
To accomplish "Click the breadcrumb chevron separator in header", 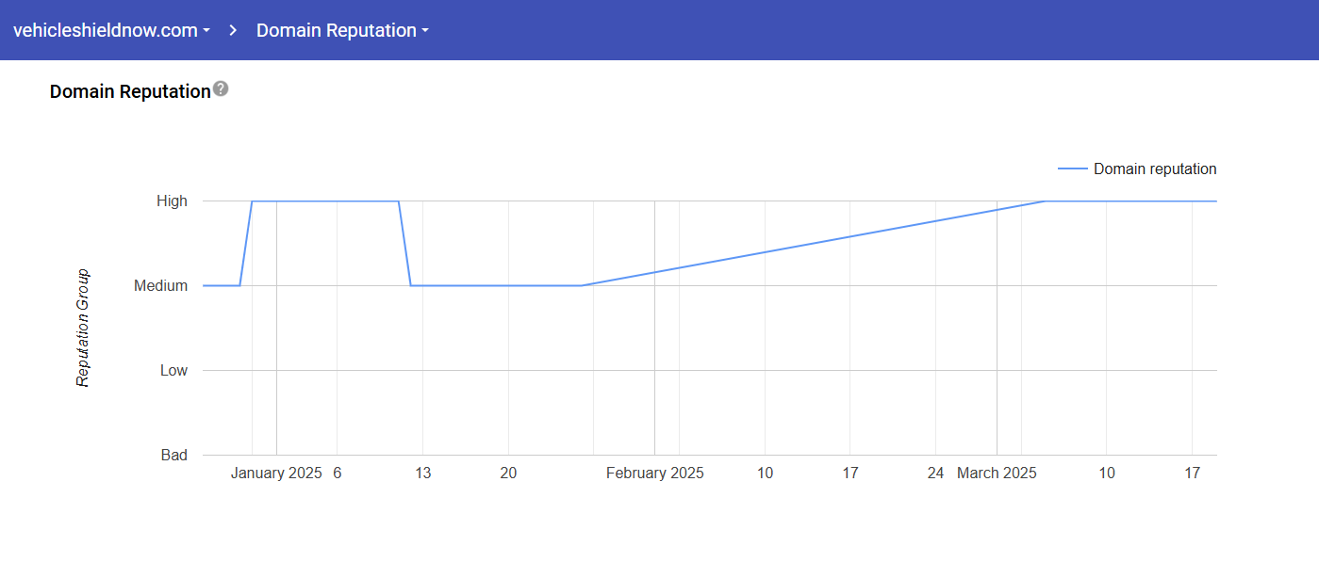I will pyautogui.click(x=232, y=30).
